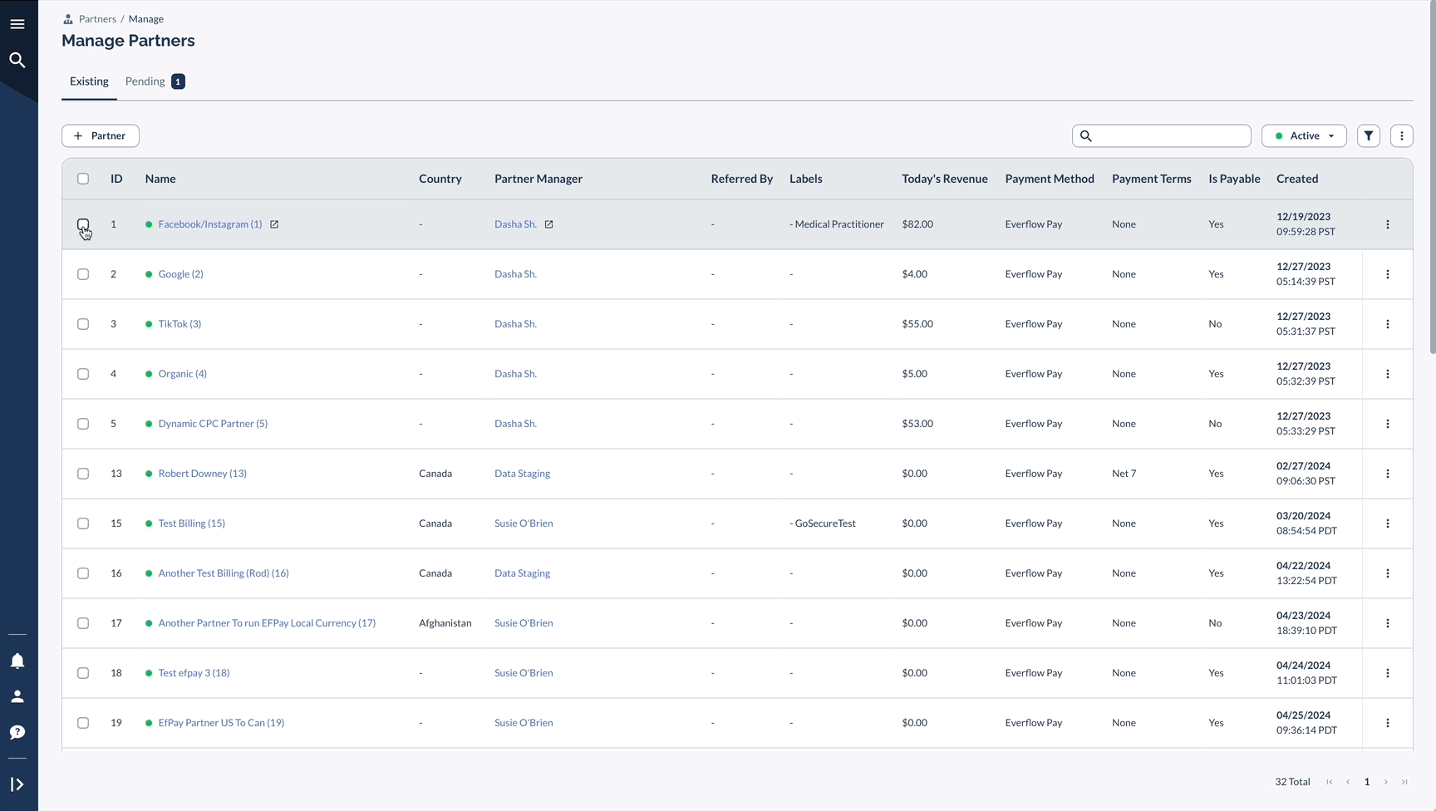Open Another Partner To run EFPay Local Currency
Image resolution: width=1436 pixels, height=811 pixels.
267,623
